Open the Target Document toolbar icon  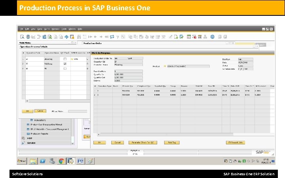136,37
